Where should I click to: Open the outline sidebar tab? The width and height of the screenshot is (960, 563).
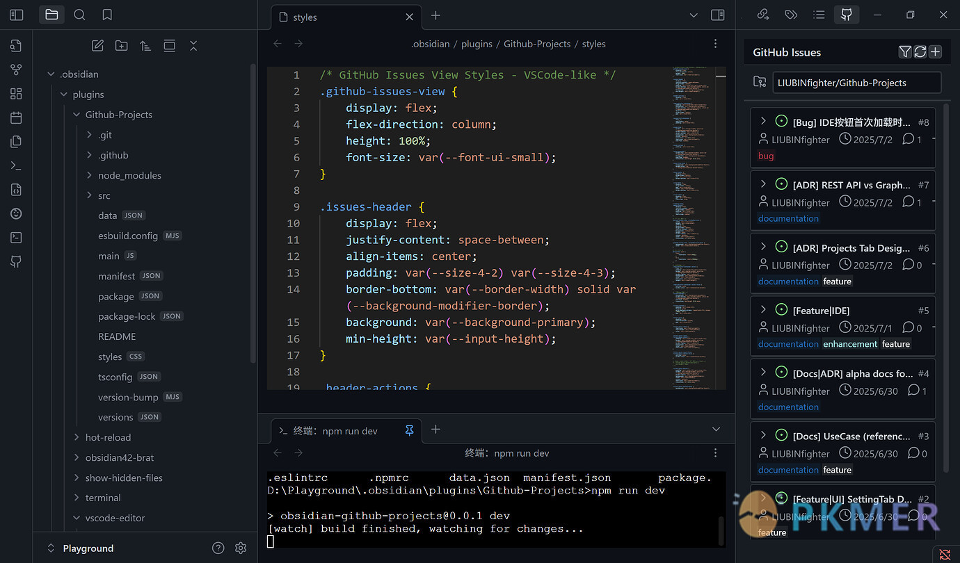[x=819, y=15]
